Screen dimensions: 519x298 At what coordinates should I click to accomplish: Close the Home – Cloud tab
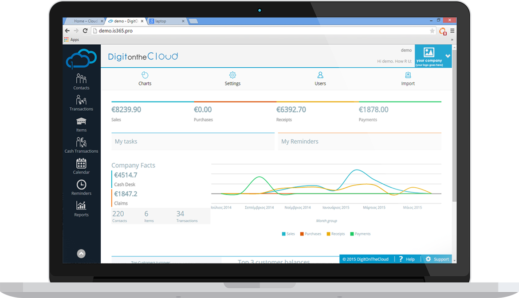102,21
